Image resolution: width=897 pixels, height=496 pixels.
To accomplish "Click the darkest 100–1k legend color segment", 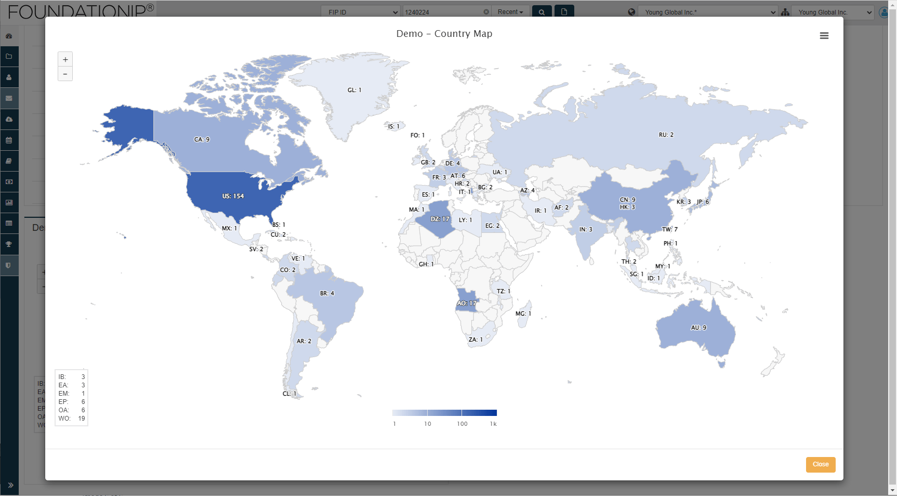I will 479,413.
